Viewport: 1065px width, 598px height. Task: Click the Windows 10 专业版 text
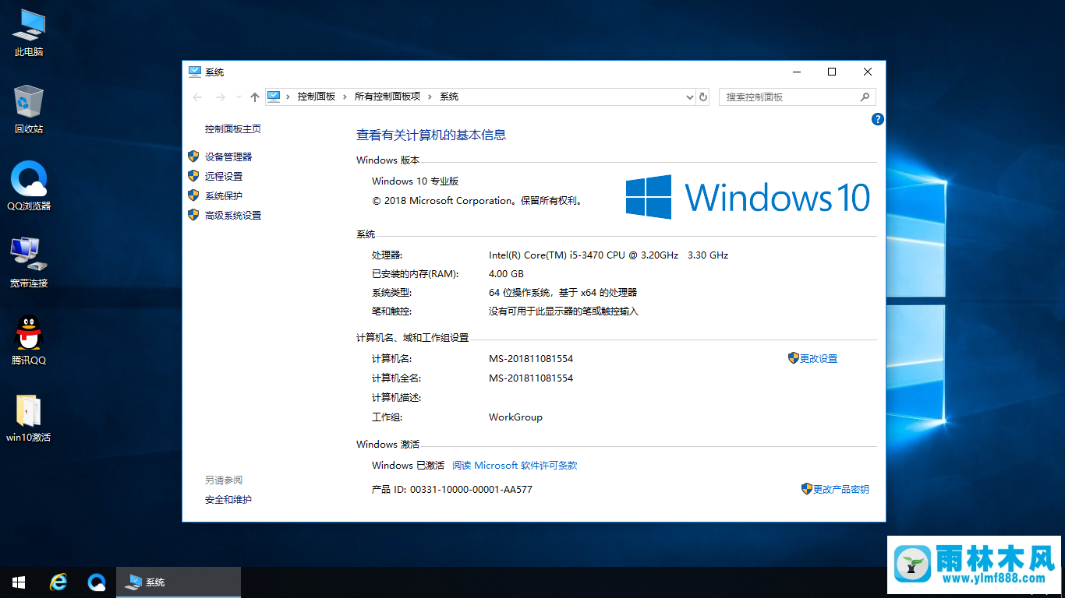[416, 181]
